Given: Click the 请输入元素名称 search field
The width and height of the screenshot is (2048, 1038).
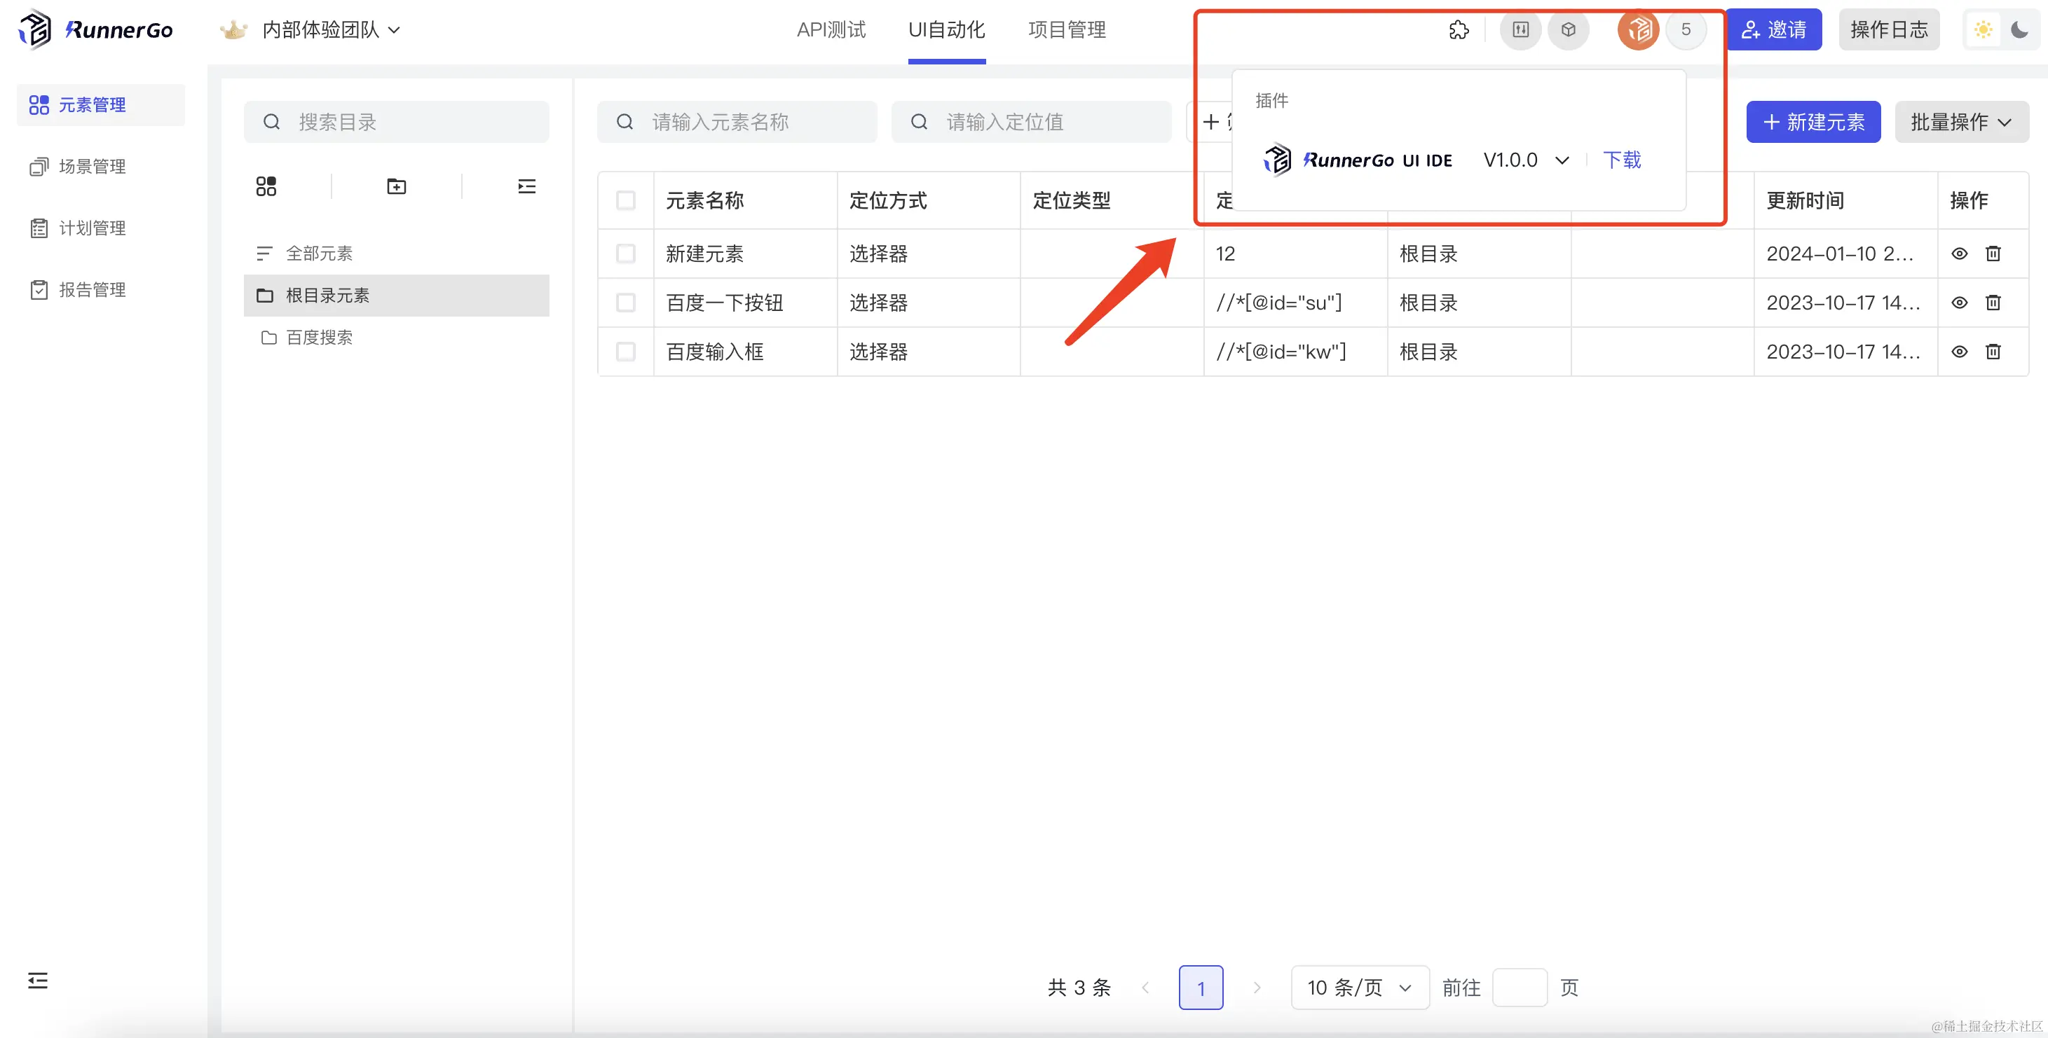Looking at the screenshot, I should point(736,121).
